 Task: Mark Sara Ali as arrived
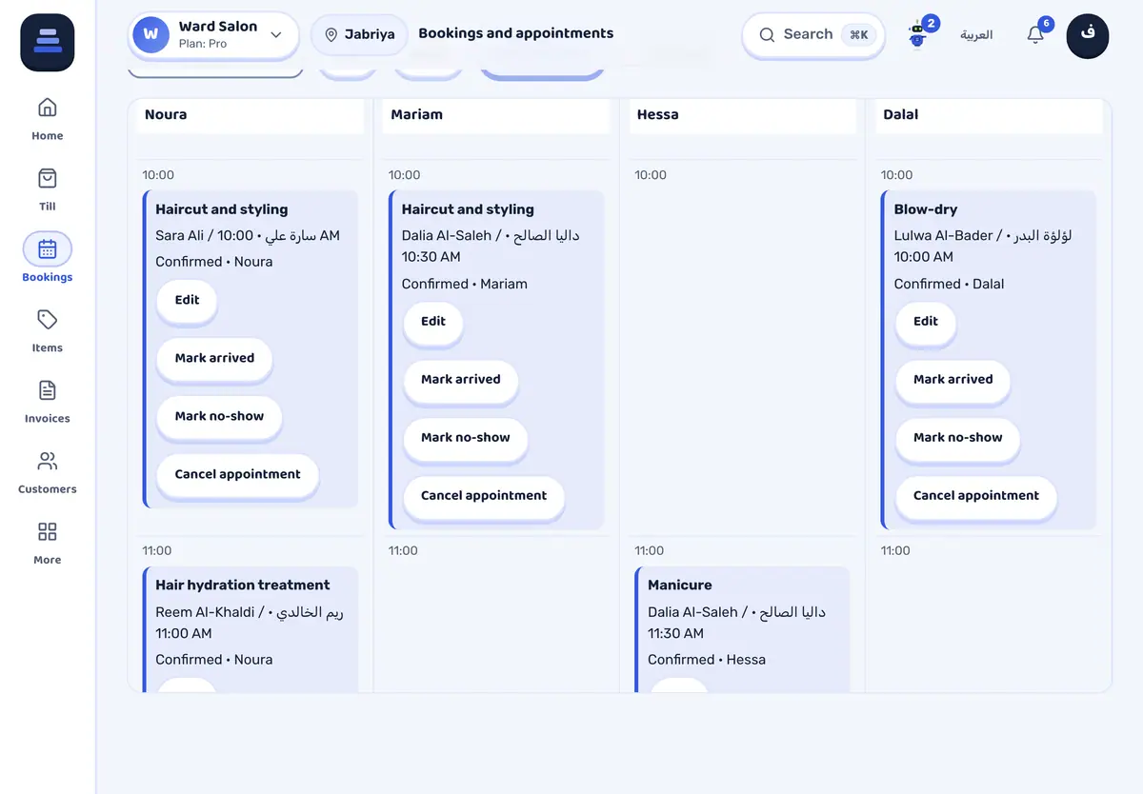214,359
